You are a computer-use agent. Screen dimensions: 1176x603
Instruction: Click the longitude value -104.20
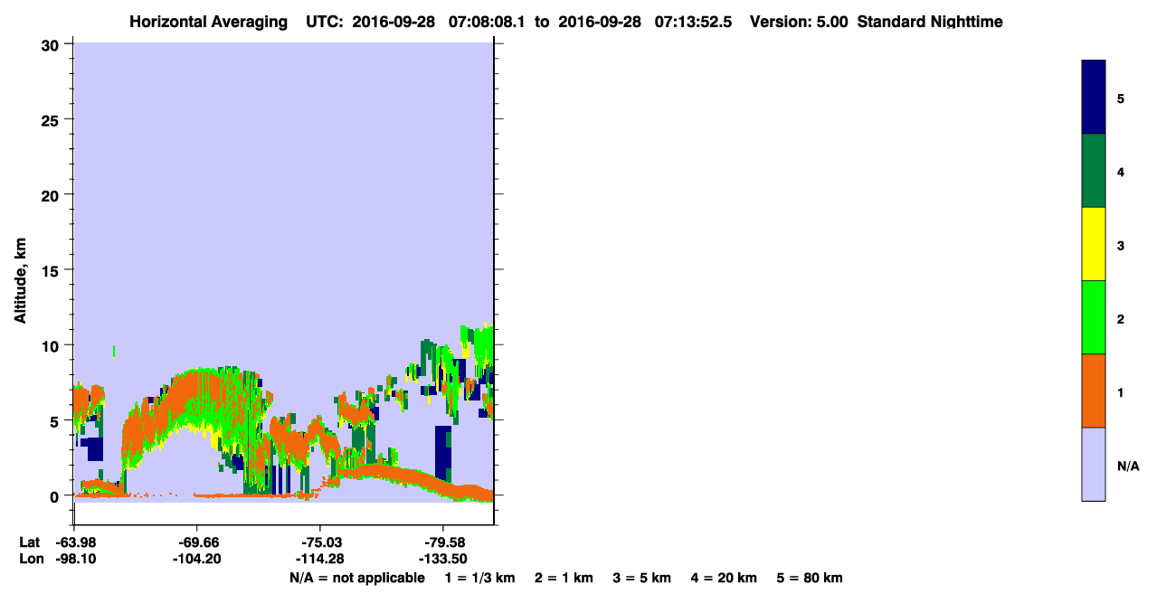(197, 559)
